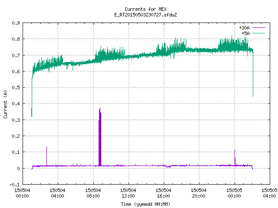The width and height of the screenshot is (278, 208).
Task: Click the y-axis tick label 0.8
Action: [x=16, y=39]
